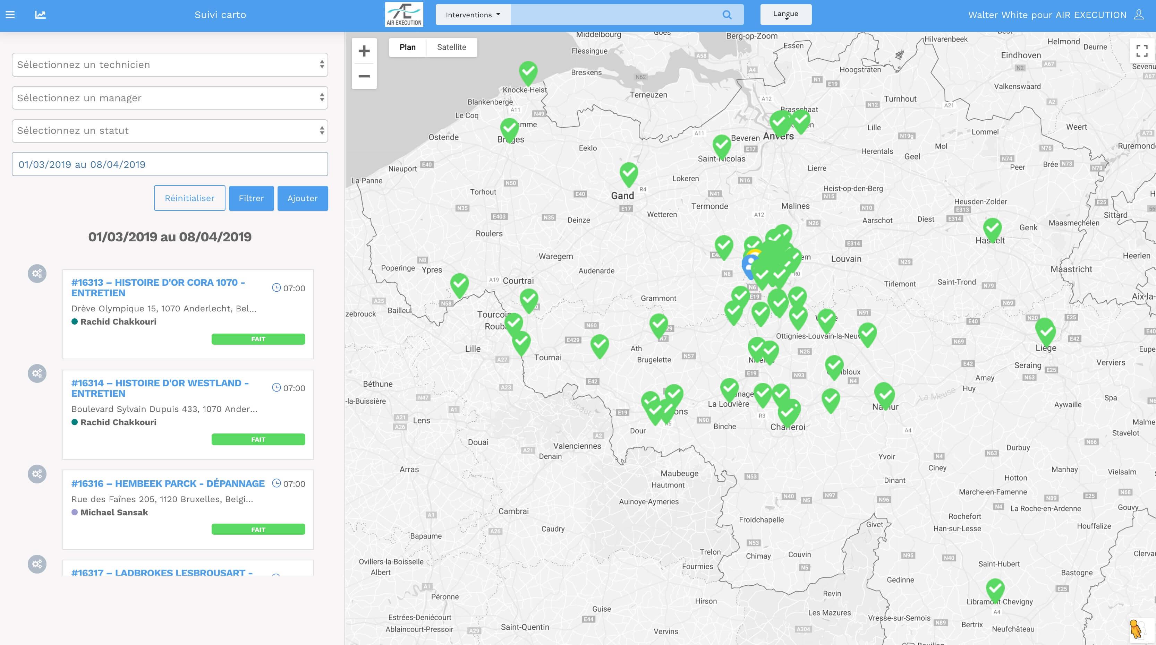This screenshot has width=1156, height=645.
Task: Click the Filtrer button to apply filters
Action: (251, 198)
